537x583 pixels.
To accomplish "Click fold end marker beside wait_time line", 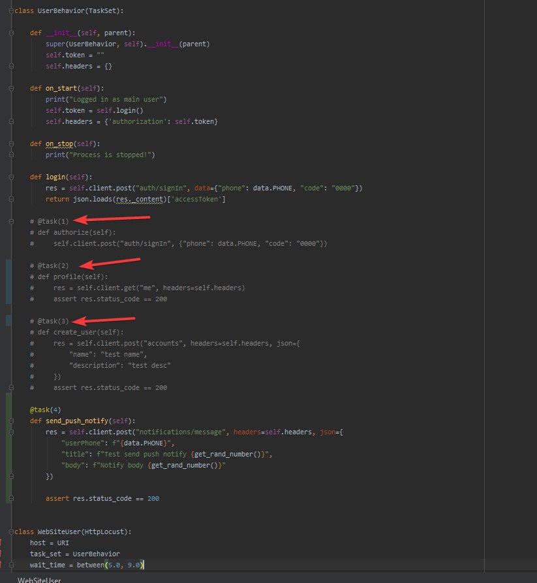I will click(11, 565).
